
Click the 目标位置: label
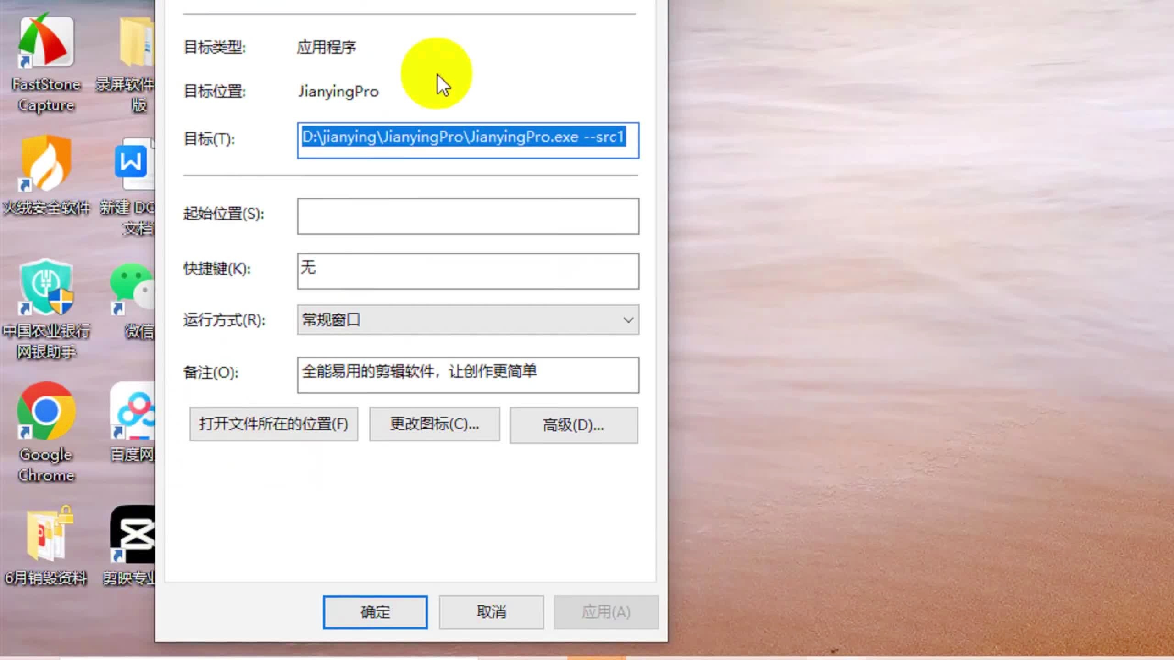(x=215, y=91)
